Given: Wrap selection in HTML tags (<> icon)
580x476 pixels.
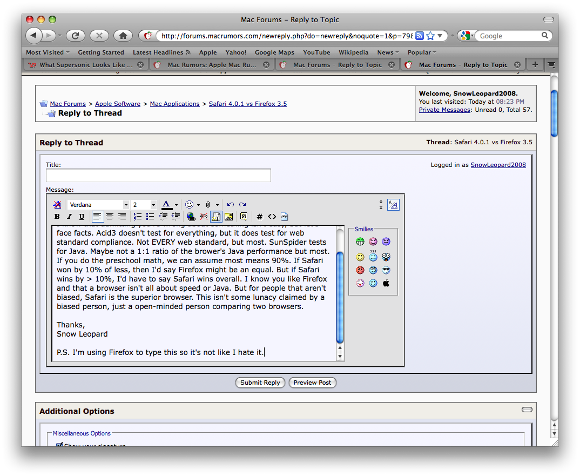Looking at the screenshot, I should pos(272,217).
